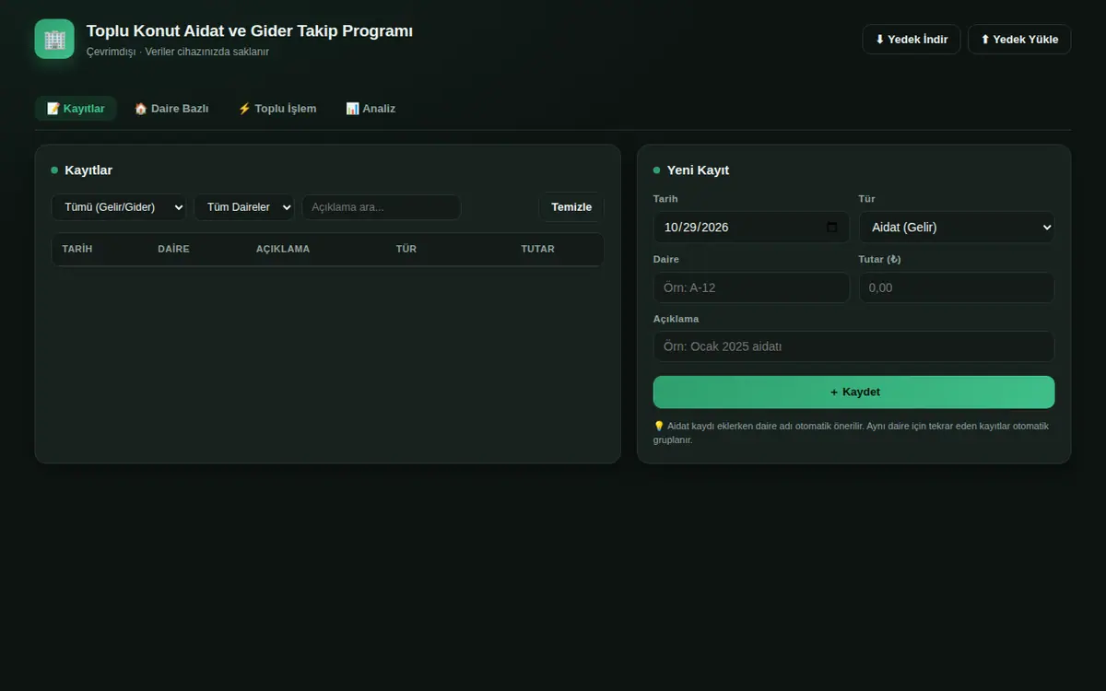Click the Yedek İndir button
Image resolution: width=1106 pixels, height=691 pixels.
tap(912, 40)
